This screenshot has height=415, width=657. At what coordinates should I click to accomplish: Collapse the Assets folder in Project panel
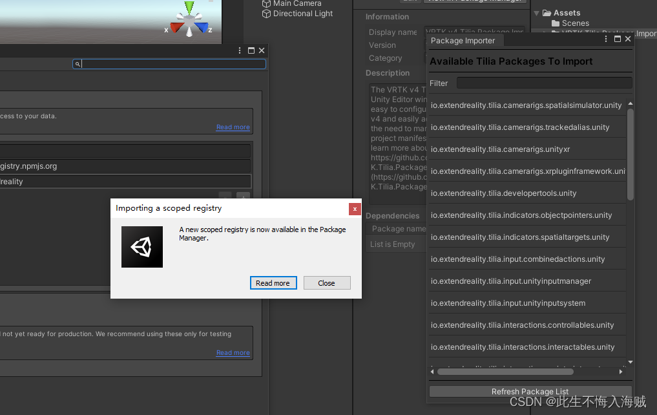[x=536, y=13]
